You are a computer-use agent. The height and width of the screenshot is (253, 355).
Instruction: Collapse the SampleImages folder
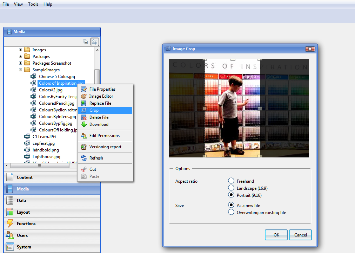tap(21, 70)
